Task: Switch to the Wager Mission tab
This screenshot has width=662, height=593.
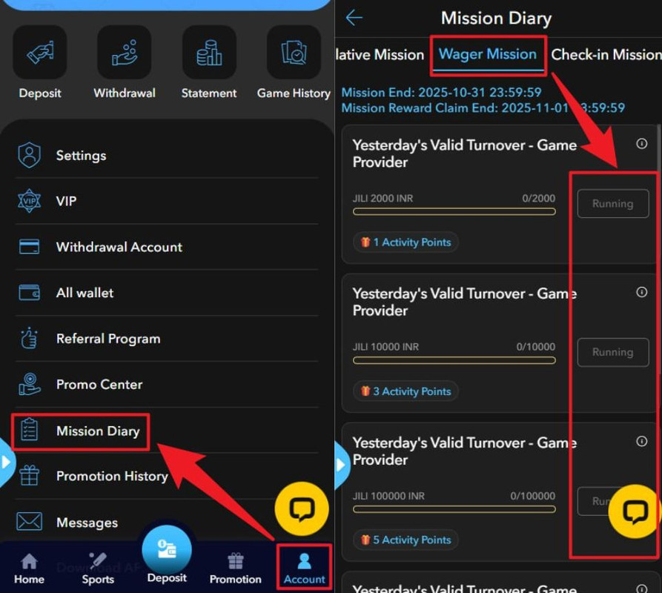Action: click(488, 54)
